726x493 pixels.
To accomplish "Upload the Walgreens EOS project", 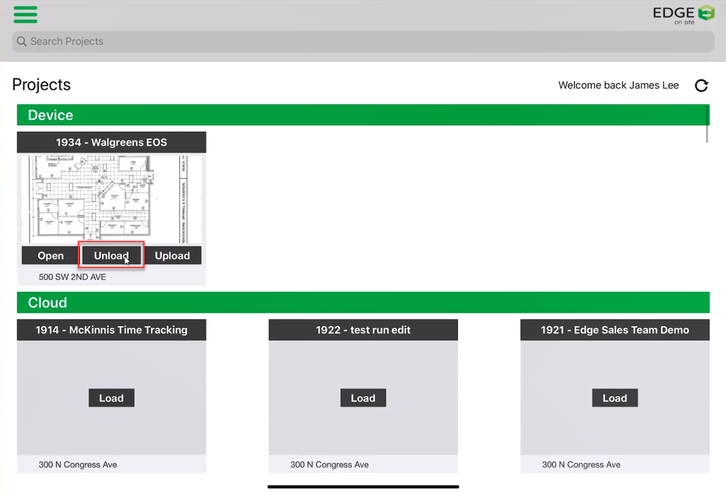I will pyautogui.click(x=172, y=256).
